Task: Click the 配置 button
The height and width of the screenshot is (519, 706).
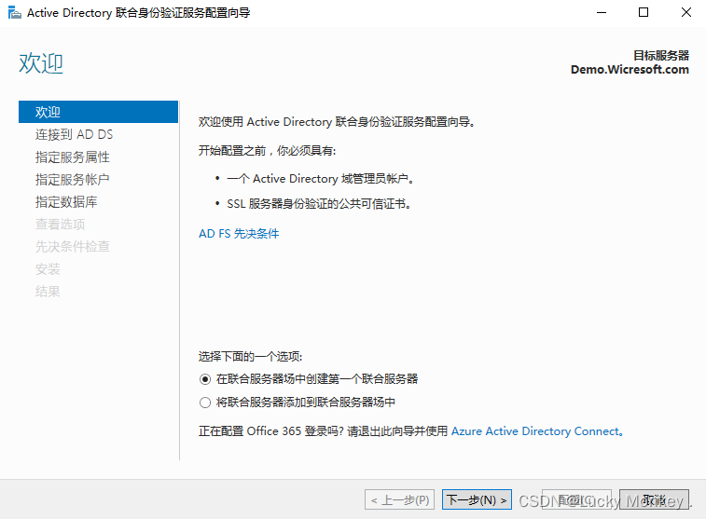Action: 576,499
